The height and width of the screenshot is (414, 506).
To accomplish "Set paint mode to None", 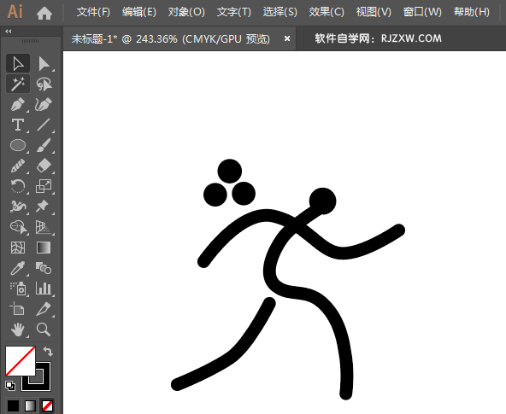I will tap(48, 406).
